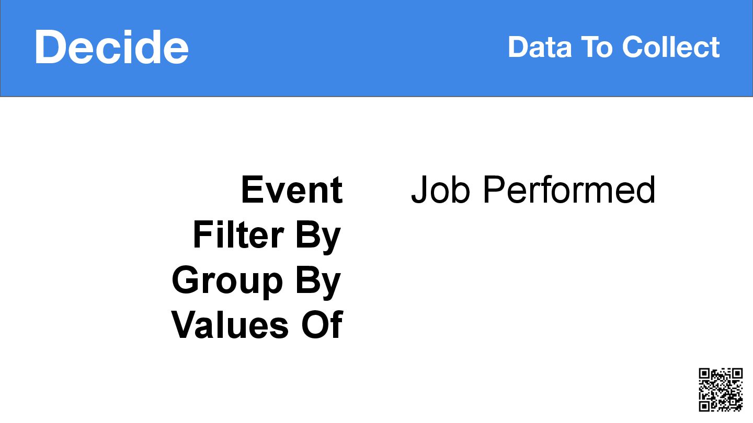The height and width of the screenshot is (423, 753).
Task: Select the QR code's top-left finder square
Action: [704, 373]
